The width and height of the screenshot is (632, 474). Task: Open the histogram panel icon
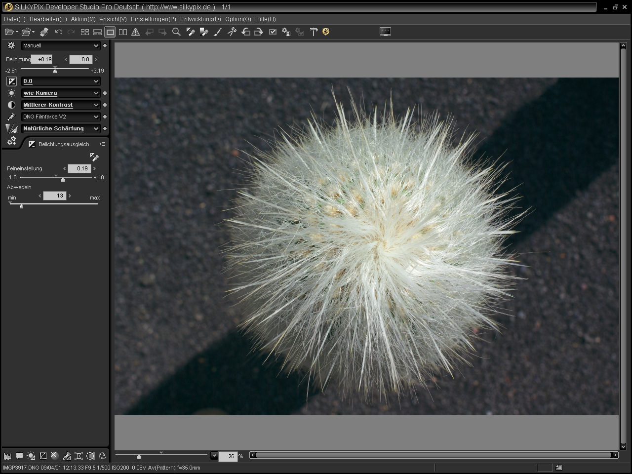7,456
